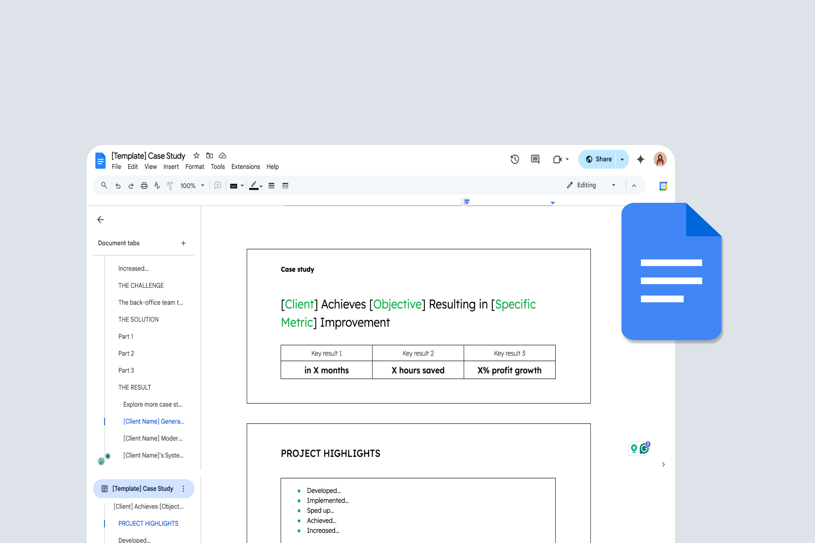Screen dimensions: 815x543
Task: Show all comments icon
Action: [x=535, y=160]
